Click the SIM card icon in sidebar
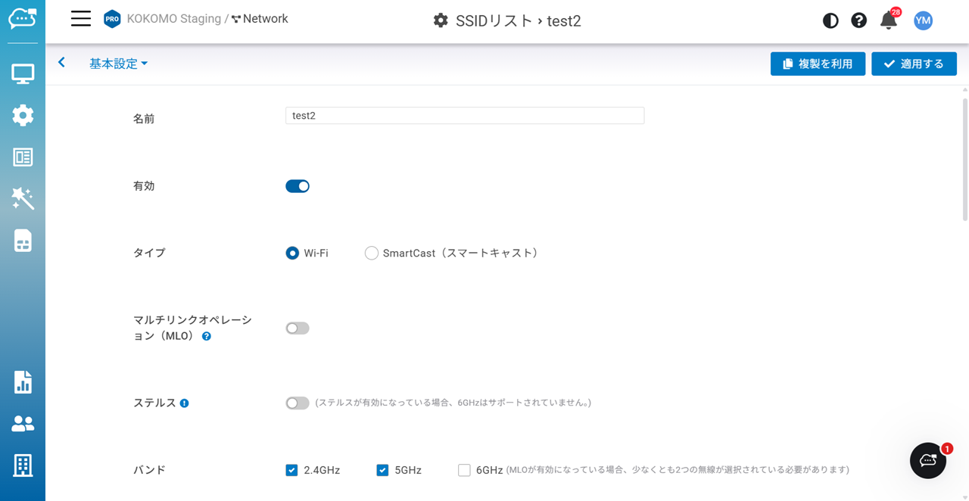 pos(23,241)
